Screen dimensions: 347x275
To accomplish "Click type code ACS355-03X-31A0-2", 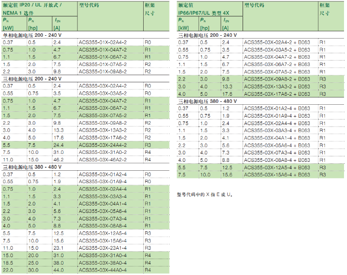I will pos(103,152).
